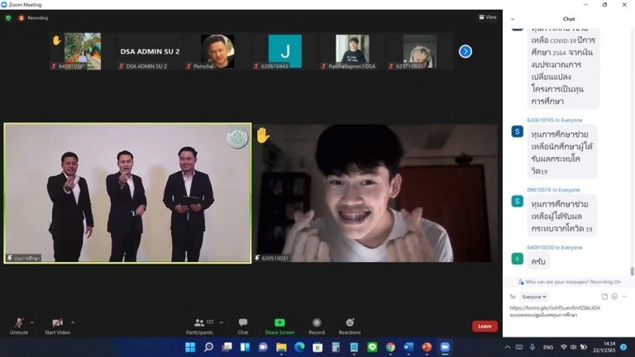Select the J avatar tile 620610443
635x357 pixels.
[285, 51]
